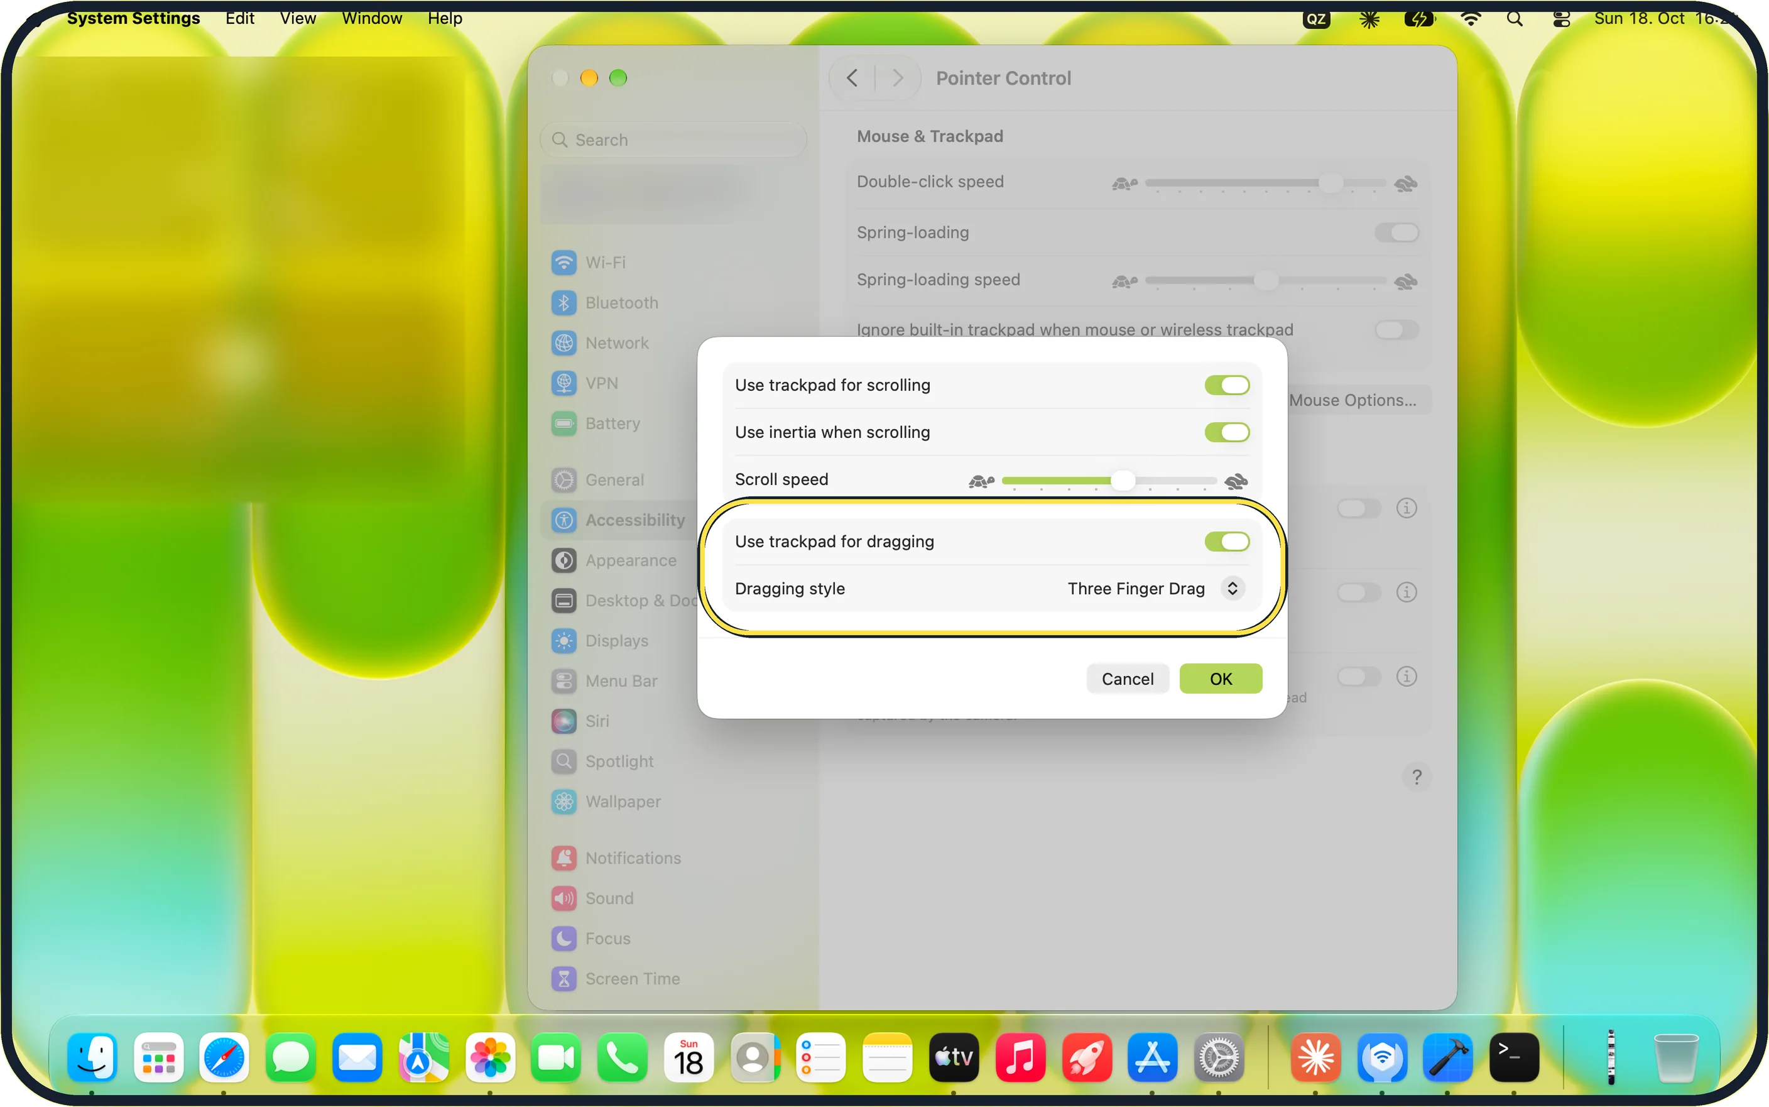Disable Use trackpad for dragging switch
The image size is (1769, 1107).
tap(1227, 542)
